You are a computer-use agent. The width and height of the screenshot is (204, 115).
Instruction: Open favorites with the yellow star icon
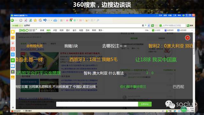click(35, 20)
